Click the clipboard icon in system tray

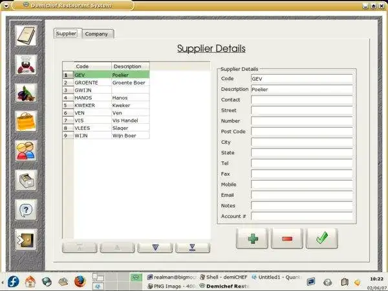tap(345, 282)
